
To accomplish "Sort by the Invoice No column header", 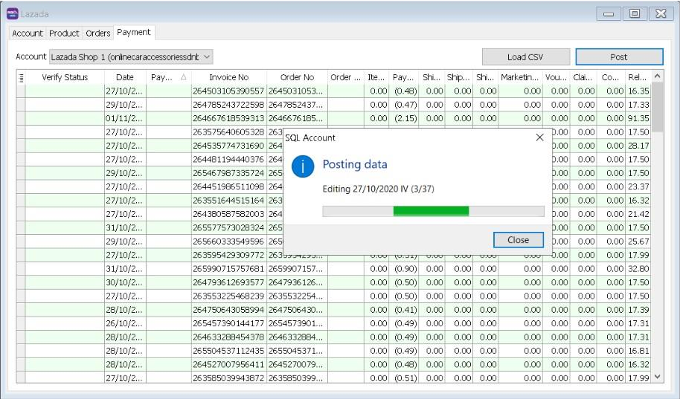I will coord(228,77).
